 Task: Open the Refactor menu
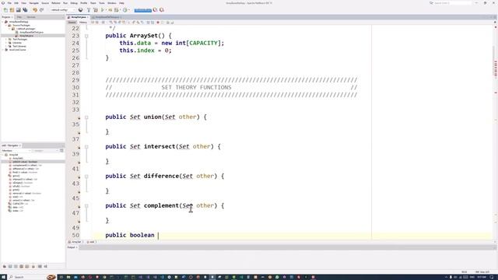point(56,3)
